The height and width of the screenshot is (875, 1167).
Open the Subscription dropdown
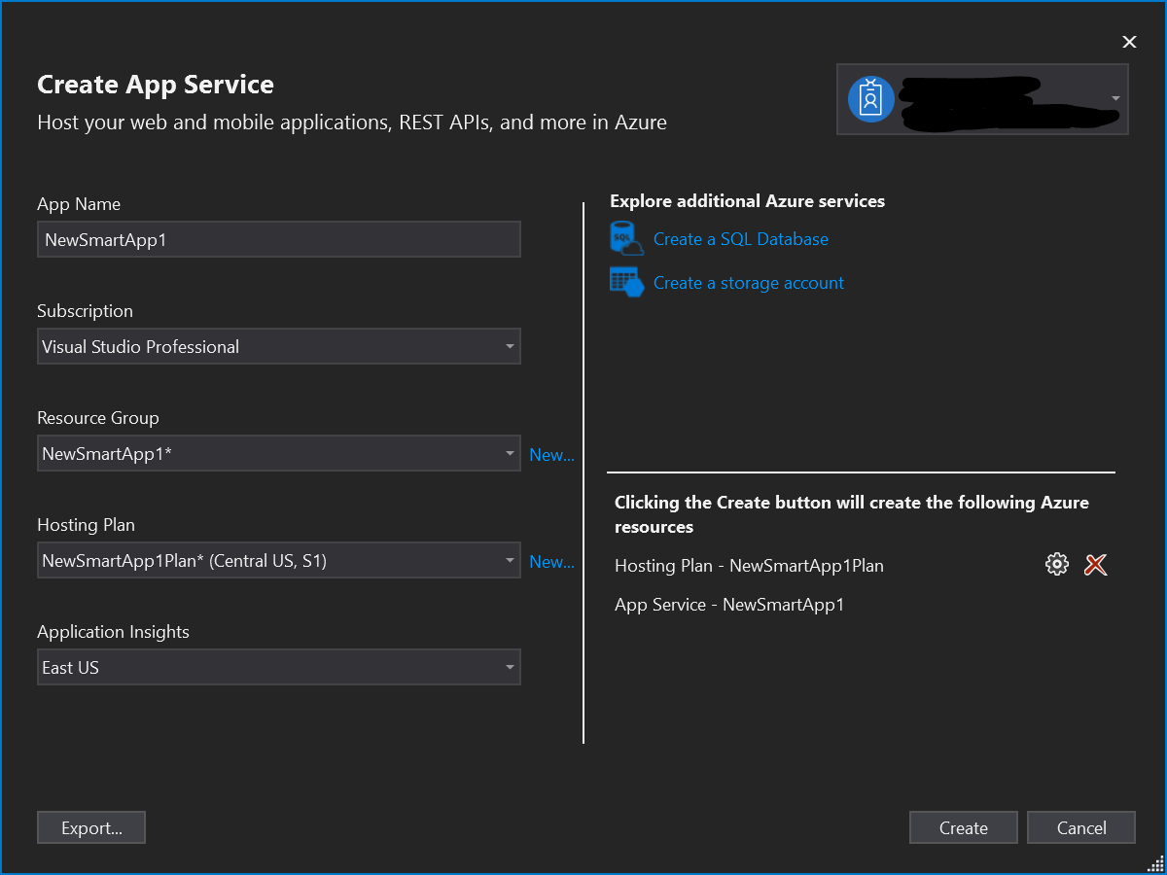point(279,346)
